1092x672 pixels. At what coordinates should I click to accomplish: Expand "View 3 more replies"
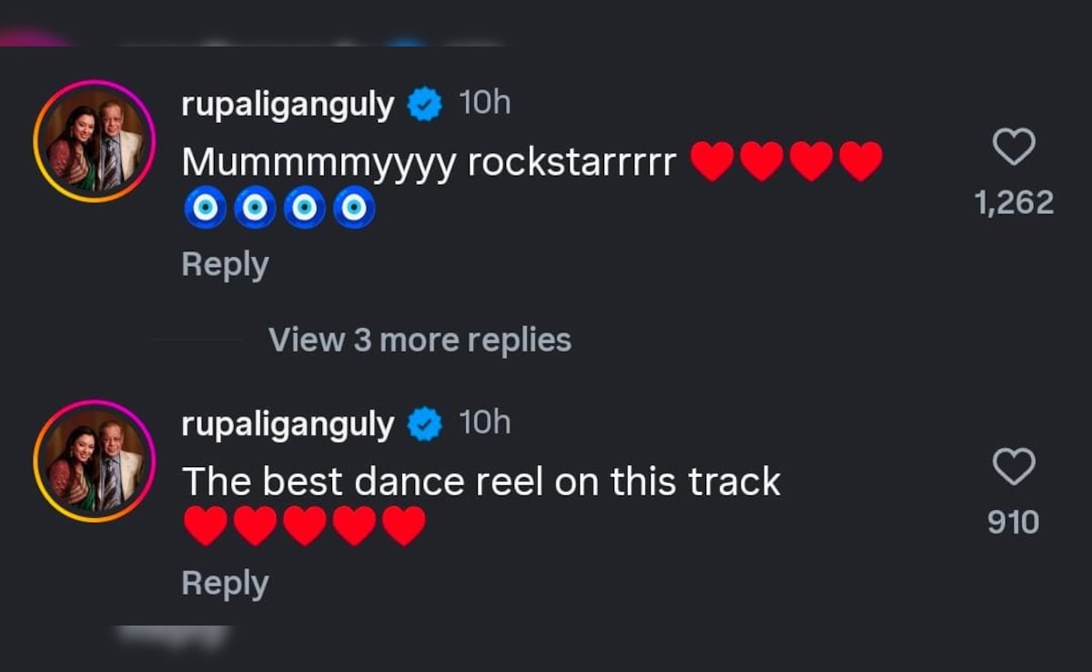(x=420, y=340)
